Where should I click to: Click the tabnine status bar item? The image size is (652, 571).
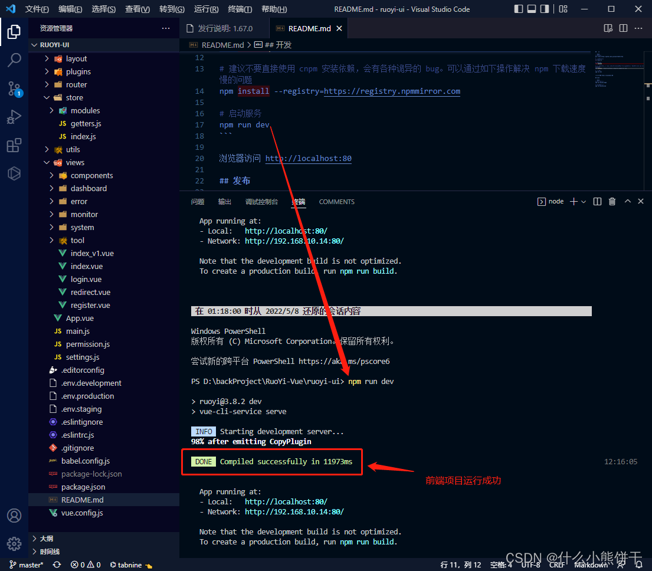pyautogui.click(x=131, y=565)
